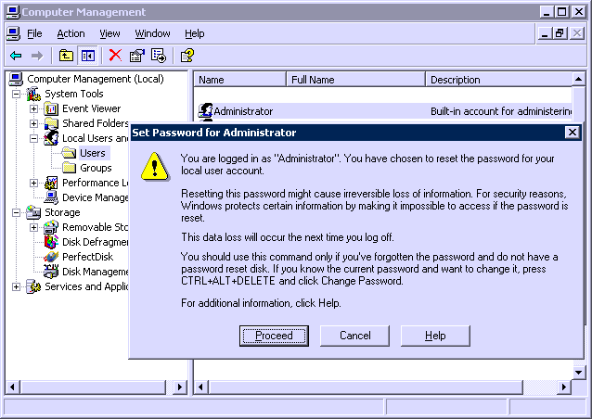This screenshot has height=419, width=592.
Task: Select the Users tree item label
Action: [x=93, y=153]
